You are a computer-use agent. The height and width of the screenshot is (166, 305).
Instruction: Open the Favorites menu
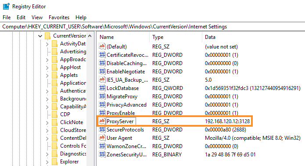(59, 17)
